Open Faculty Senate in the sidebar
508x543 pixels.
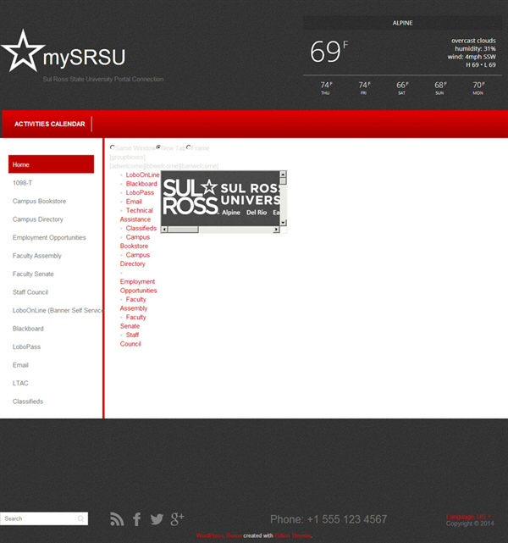(33, 274)
